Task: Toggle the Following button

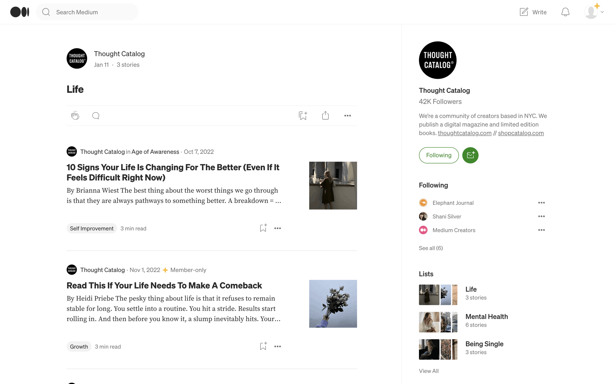Action: coord(439,155)
